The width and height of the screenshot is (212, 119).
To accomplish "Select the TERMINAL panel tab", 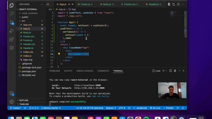I will point(118,71).
